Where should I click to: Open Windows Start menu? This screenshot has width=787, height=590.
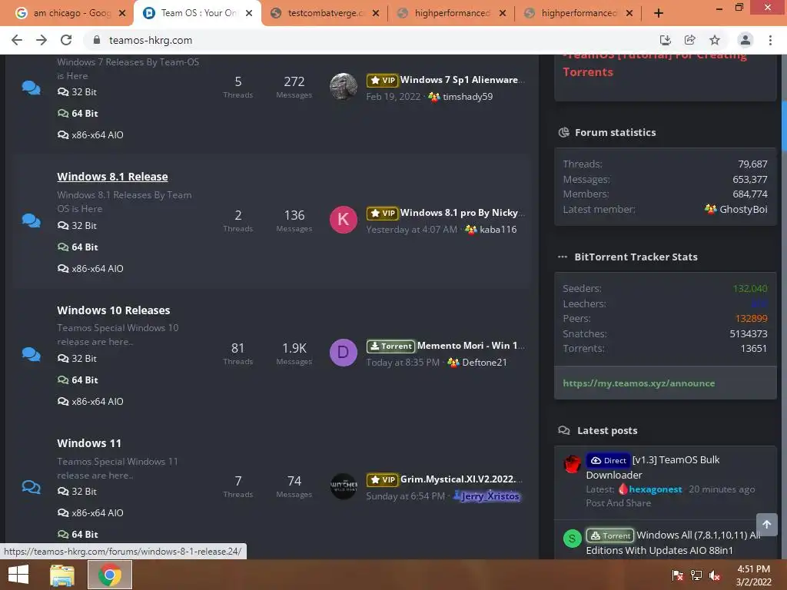click(18, 575)
